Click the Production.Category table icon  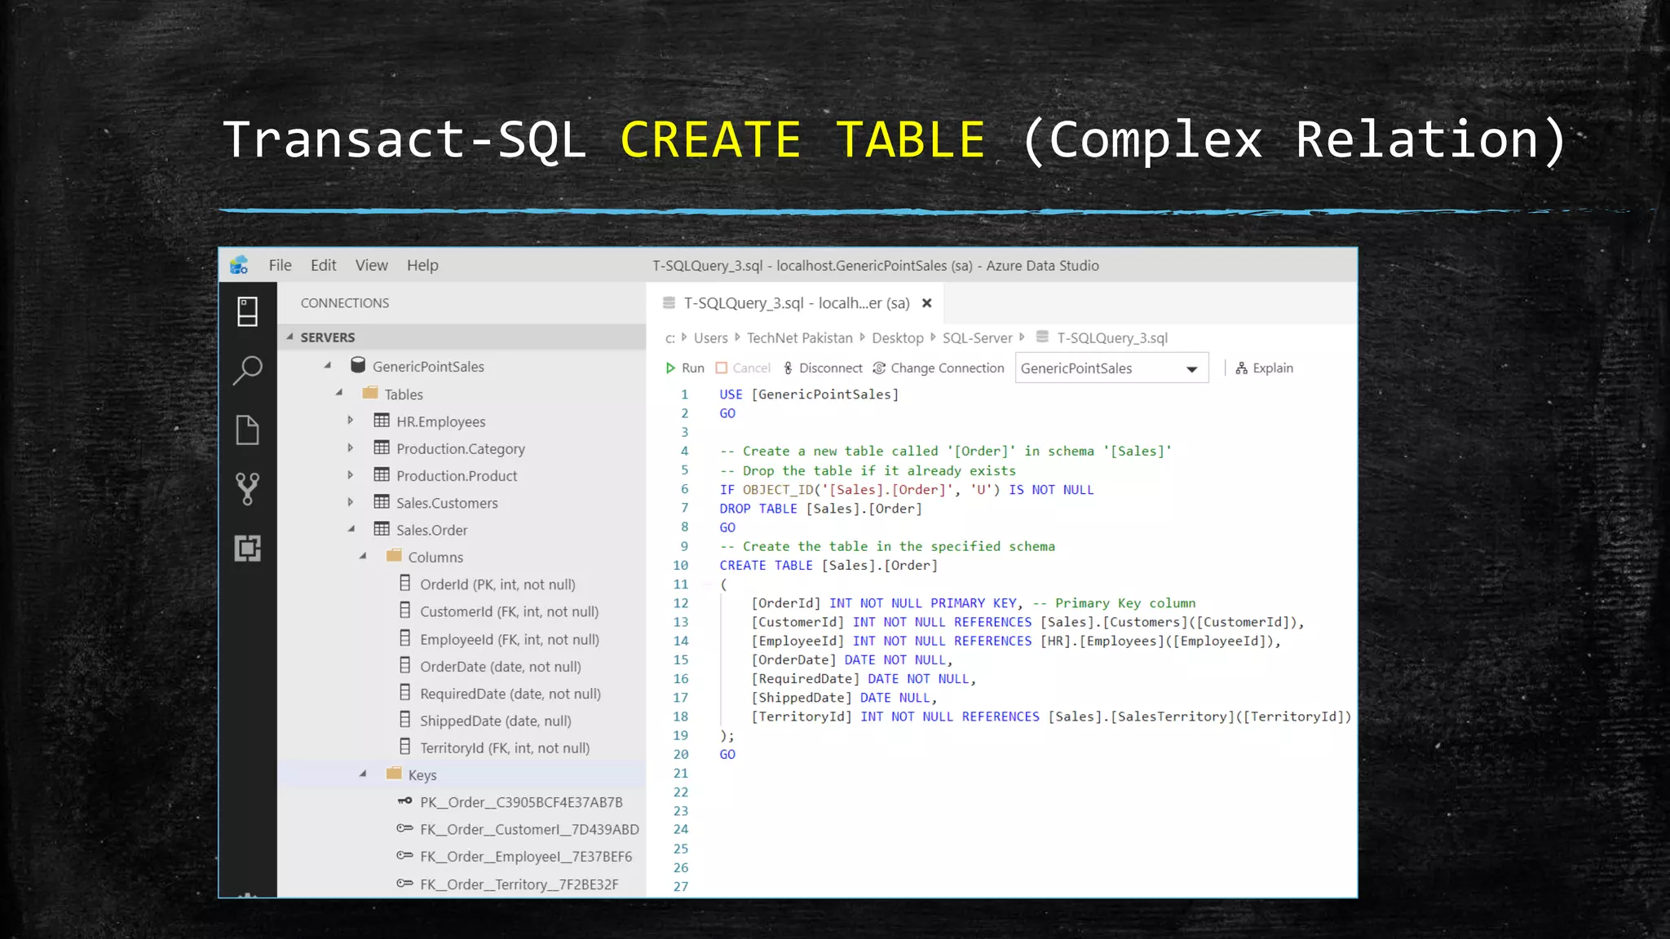click(x=382, y=447)
